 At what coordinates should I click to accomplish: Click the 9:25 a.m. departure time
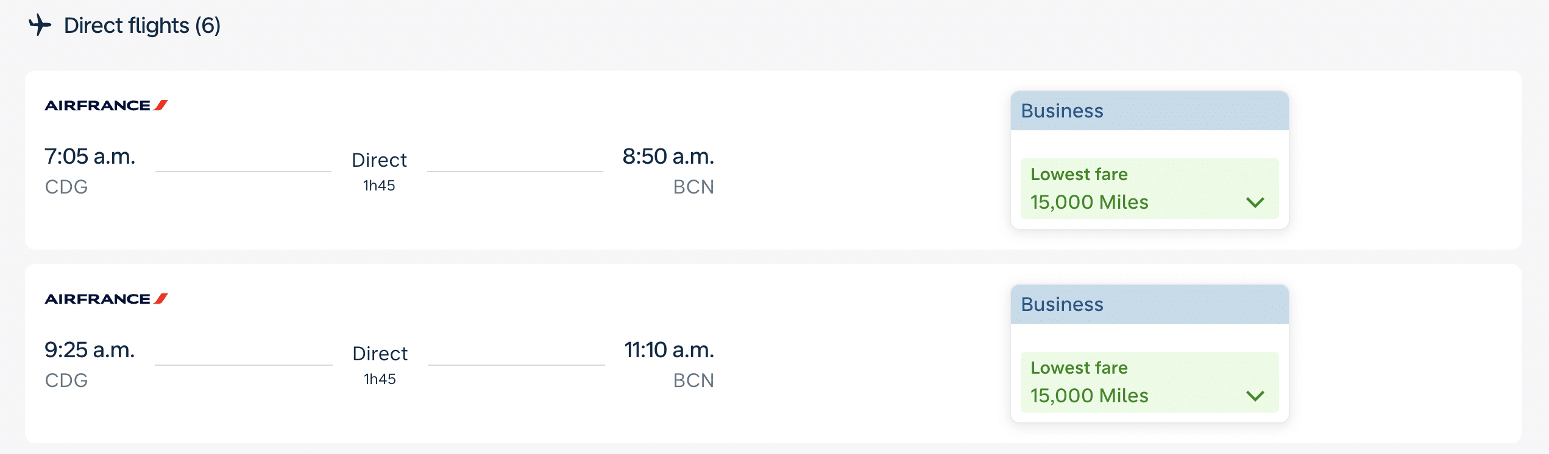[90, 350]
